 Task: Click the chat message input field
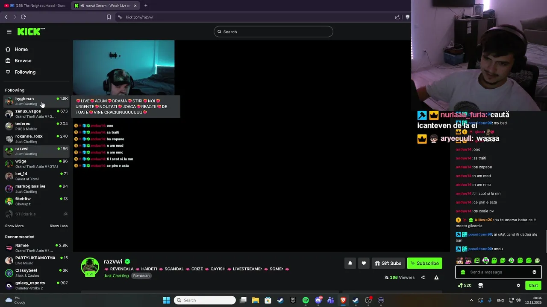[499, 272]
